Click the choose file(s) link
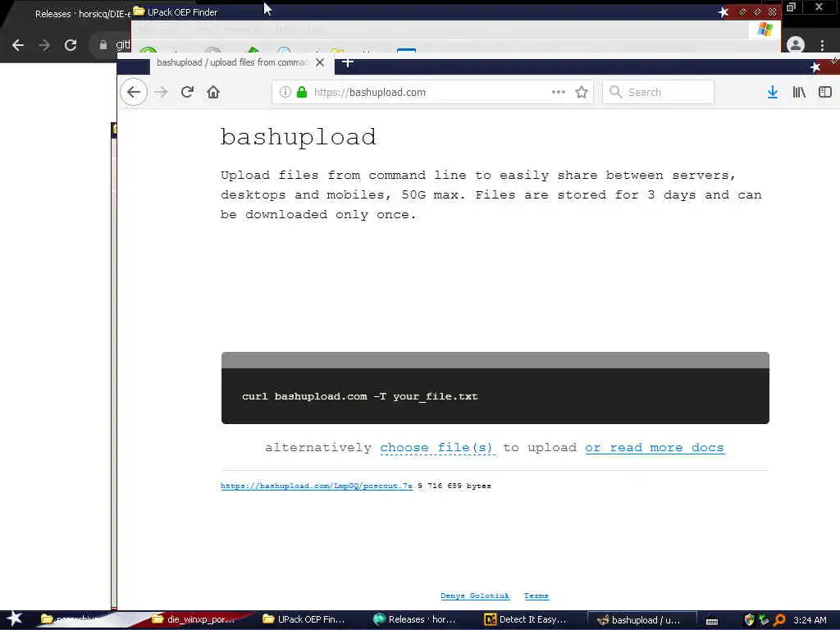840x630 pixels. coord(436,447)
